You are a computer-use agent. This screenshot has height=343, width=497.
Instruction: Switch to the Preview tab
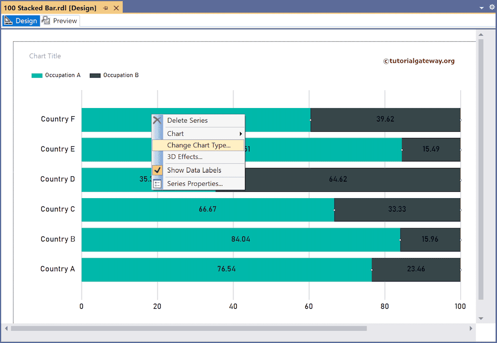pyautogui.click(x=60, y=21)
